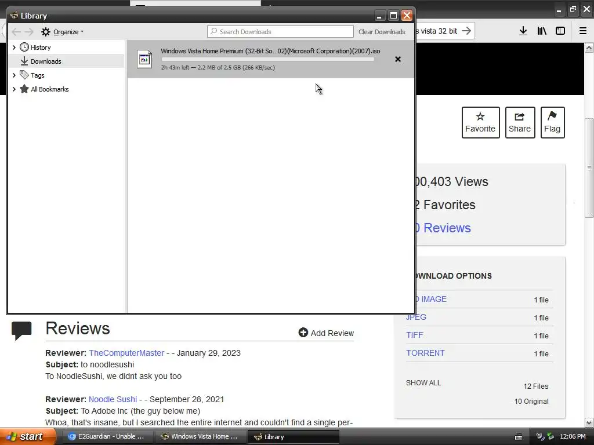The width and height of the screenshot is (594, 445).
Task: Click the Tags label icon
Action: [24, 75]
